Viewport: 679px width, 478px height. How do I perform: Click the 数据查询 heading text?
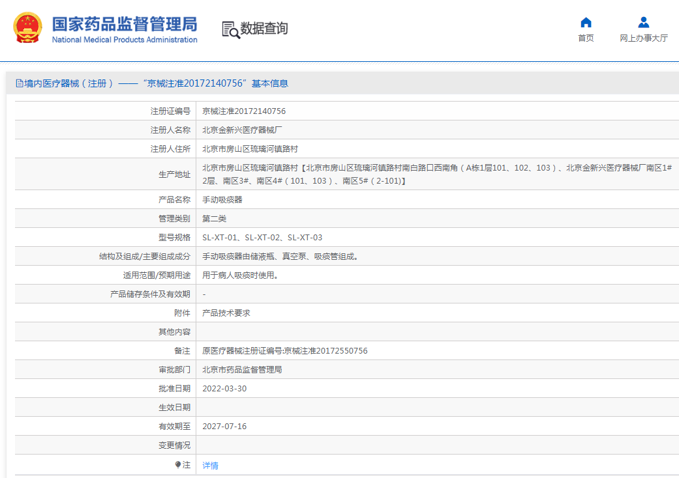click(x=264, y=29)
